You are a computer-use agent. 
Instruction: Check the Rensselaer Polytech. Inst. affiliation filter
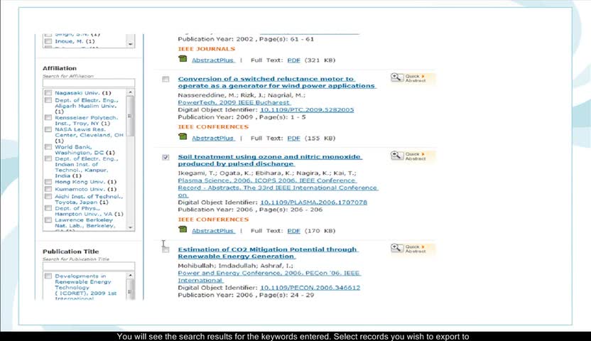tap(48, 117)
